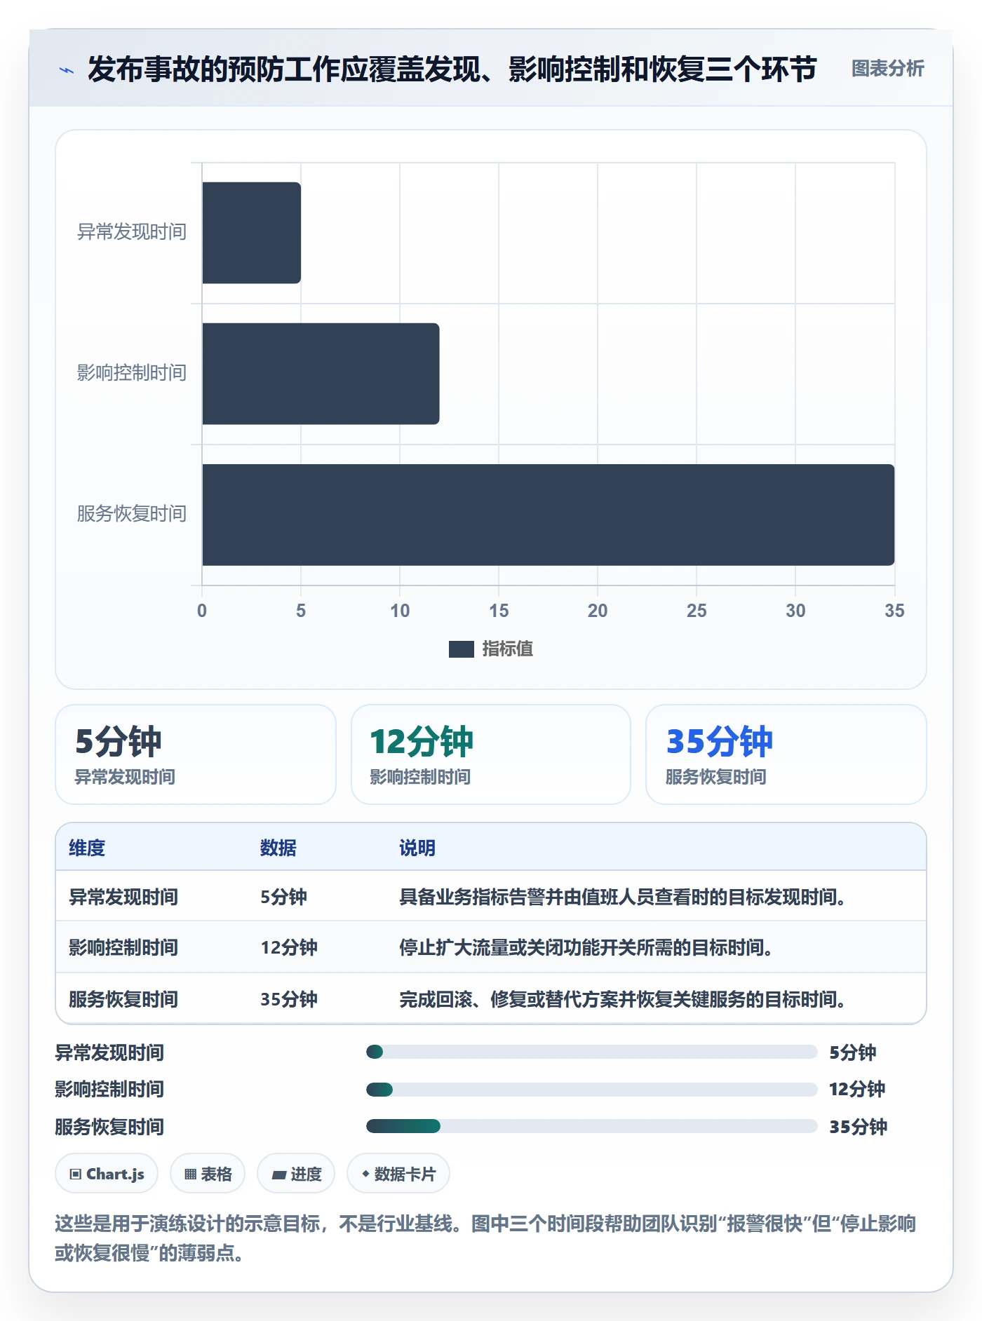Click the 表格 grid icon chip
The width and height of the screenshot is (982, 1321).
[x=208, y=1174]
